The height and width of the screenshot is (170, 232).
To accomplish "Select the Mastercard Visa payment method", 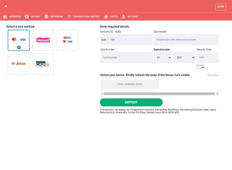I will 19,40.
